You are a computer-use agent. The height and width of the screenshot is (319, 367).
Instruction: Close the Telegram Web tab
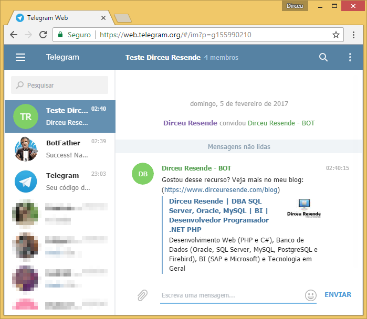(103, 18)
